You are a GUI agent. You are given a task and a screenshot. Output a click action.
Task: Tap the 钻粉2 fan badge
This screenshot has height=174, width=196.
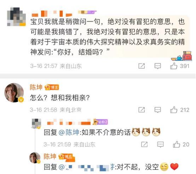point(100,122)
